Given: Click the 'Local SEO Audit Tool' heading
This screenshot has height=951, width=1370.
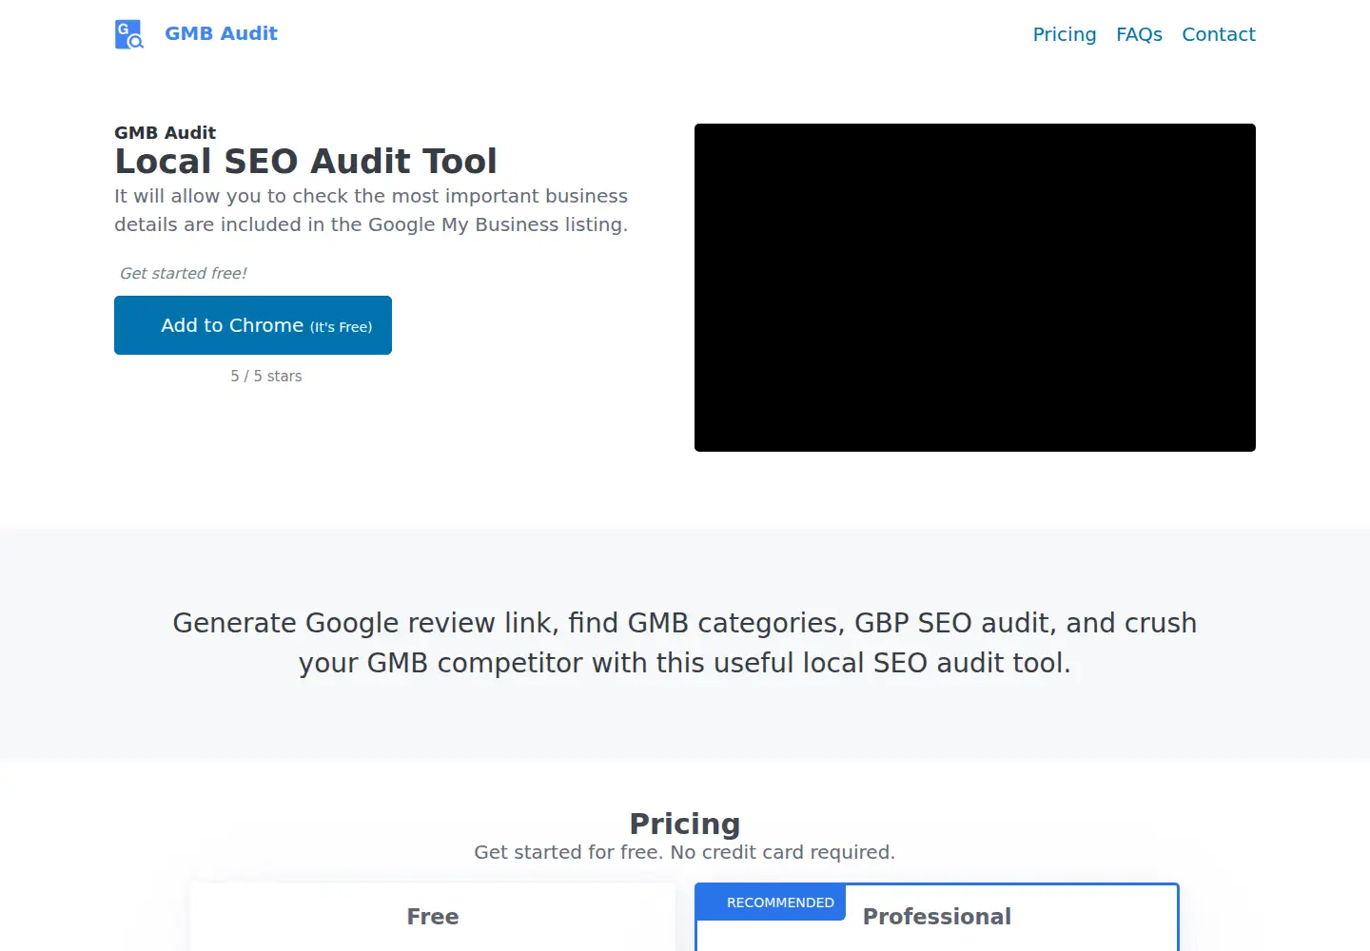Looking at the screenshot, I should (x=305, y=161).
